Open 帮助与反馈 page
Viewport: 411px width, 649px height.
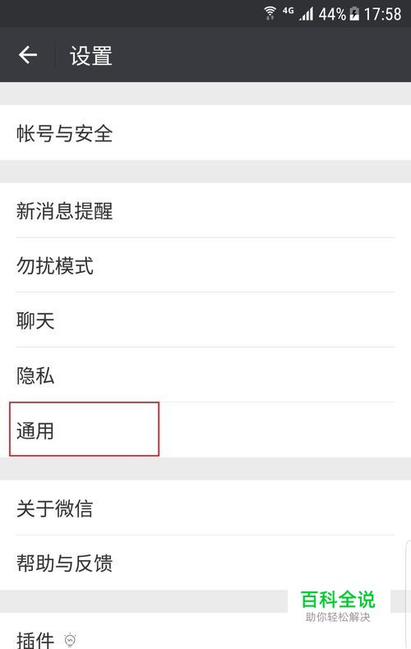(x=205, y=563)
